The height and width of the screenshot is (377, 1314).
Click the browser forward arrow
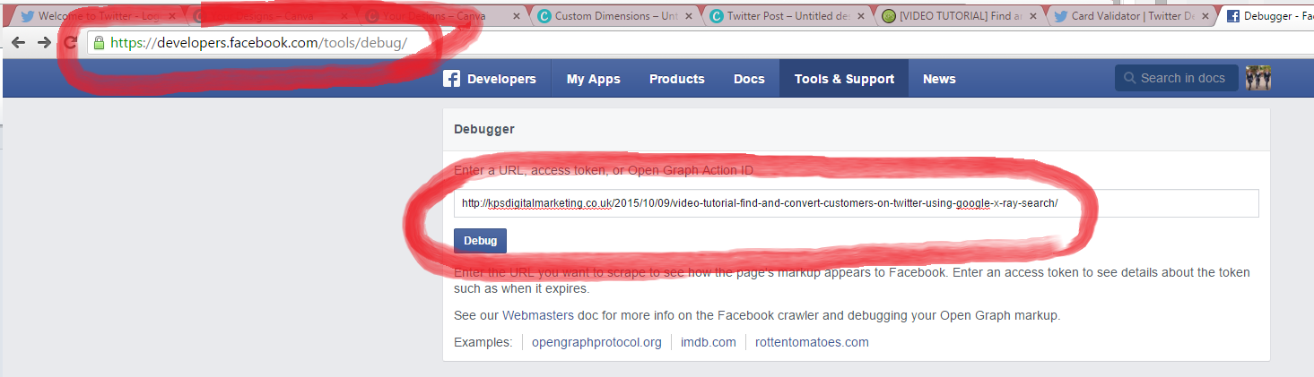tap(43, 43)
